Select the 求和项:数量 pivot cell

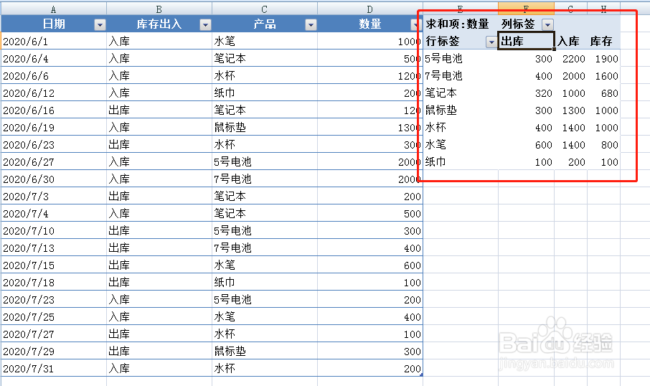pos(460,24)
